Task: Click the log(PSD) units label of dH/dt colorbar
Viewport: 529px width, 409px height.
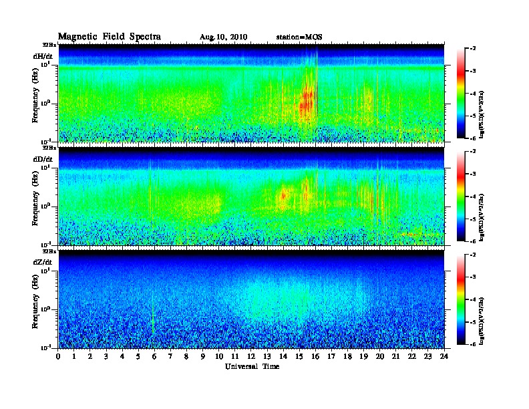Action: (x=482, y=114)
